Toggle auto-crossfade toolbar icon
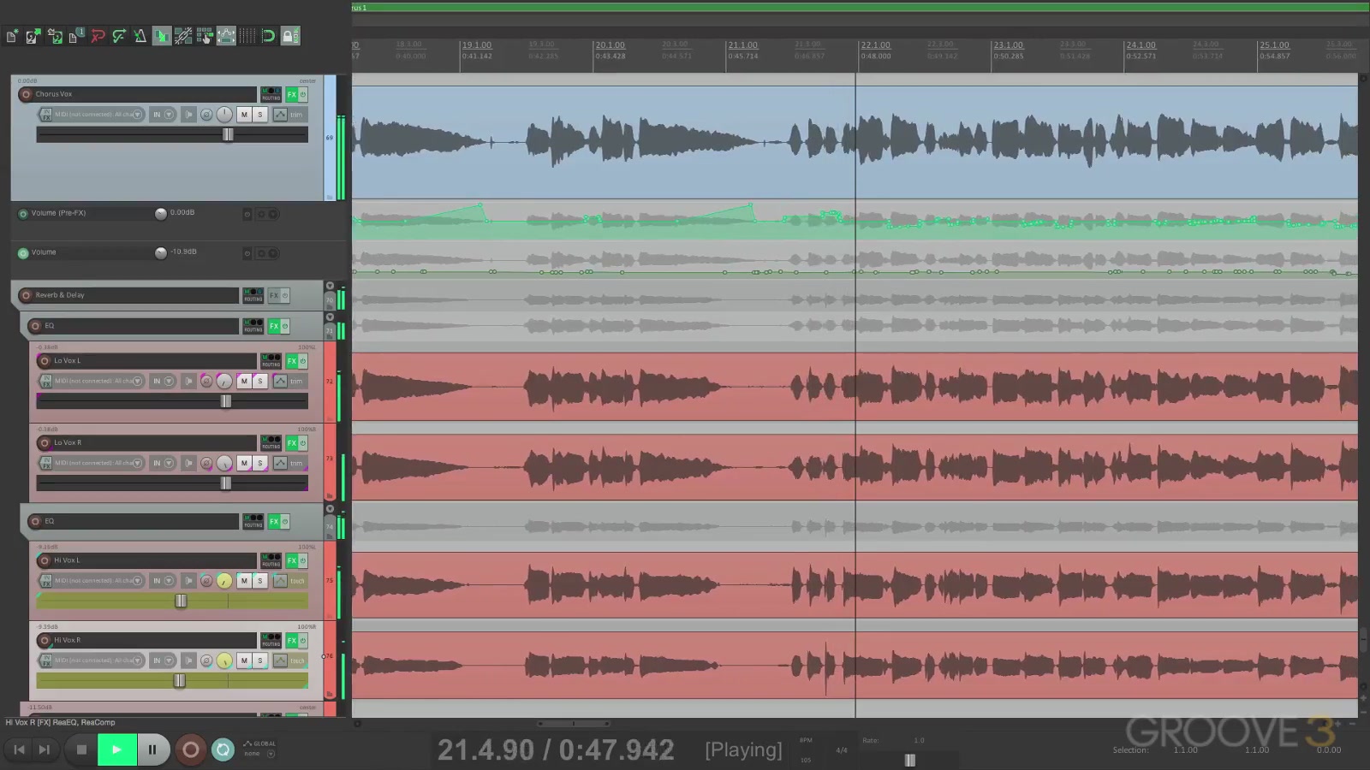This screenshot has width=1370, height=770. (x=162, y=36)
